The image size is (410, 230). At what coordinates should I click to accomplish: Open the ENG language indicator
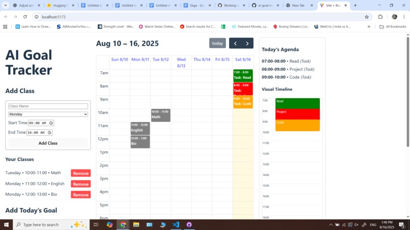point(373,224)
